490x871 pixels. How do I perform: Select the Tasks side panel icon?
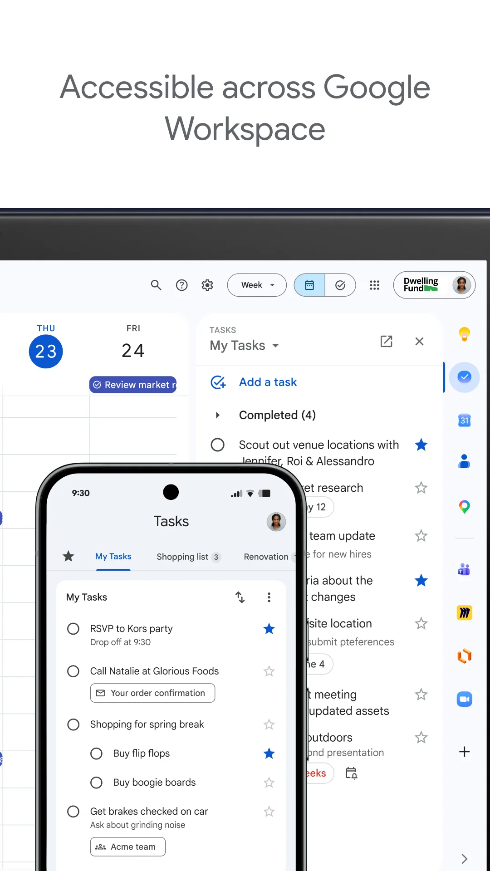coord(464,377)
